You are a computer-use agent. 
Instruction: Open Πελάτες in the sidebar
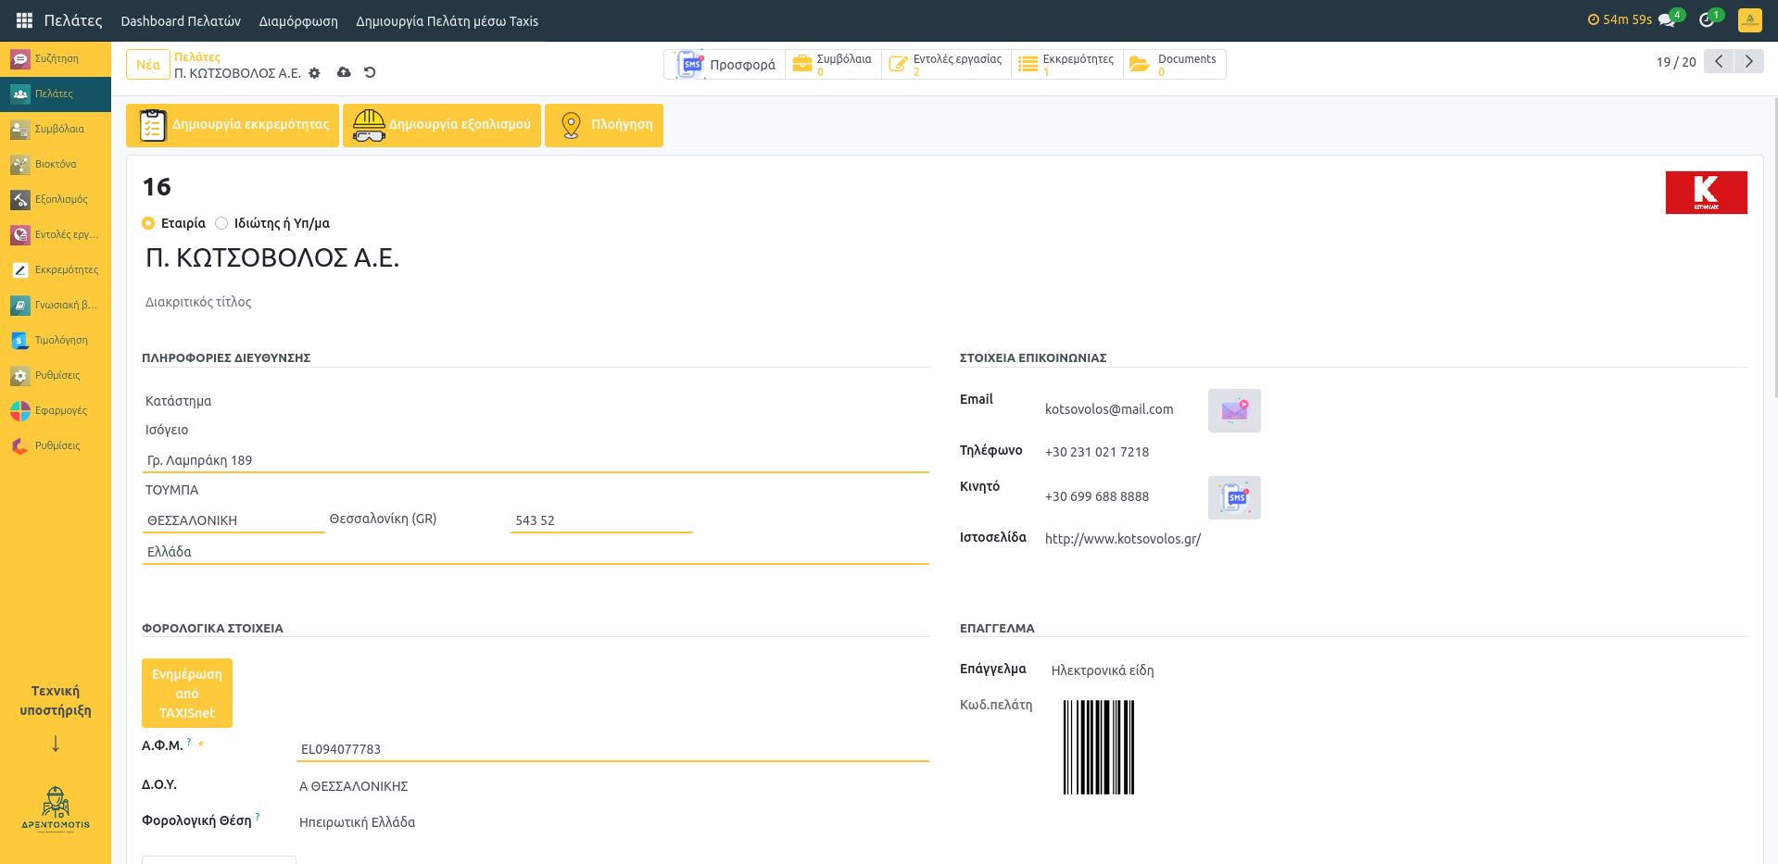point(56,94)
